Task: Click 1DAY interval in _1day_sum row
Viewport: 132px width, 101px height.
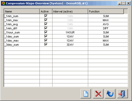Action: (70, 36)
